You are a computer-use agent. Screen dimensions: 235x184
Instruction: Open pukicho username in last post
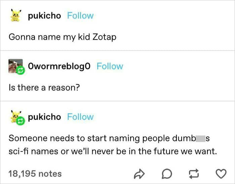[44, 117]
